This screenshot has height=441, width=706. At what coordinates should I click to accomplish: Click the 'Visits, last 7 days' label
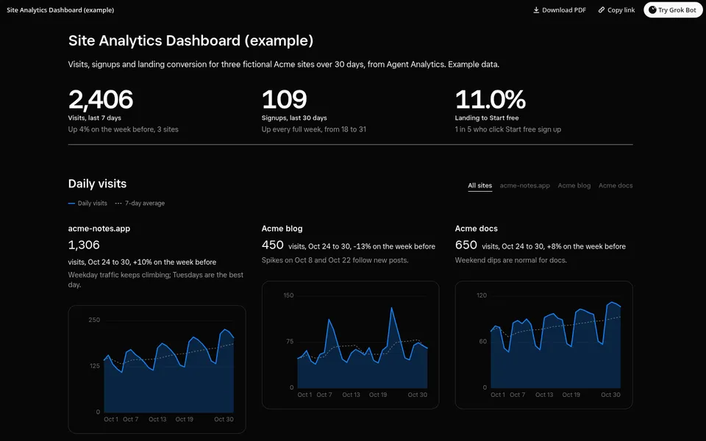95,118
